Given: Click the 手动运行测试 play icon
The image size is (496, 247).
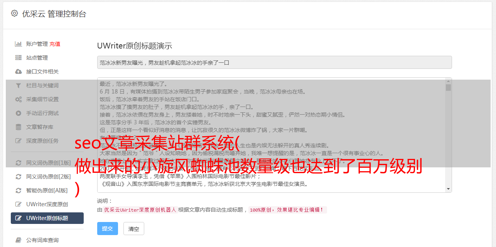Looking at the screenshot, I should (18, 113).
